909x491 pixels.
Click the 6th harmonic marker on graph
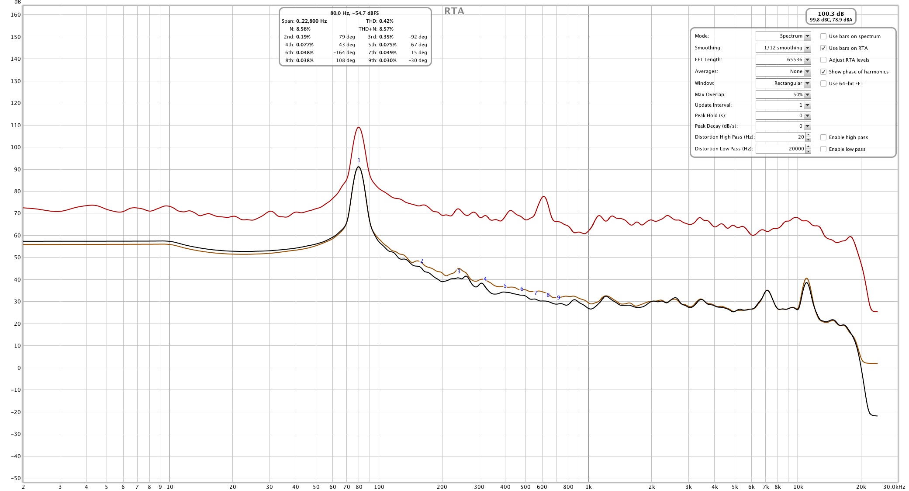pyautogui.click(x=522, y=289)
